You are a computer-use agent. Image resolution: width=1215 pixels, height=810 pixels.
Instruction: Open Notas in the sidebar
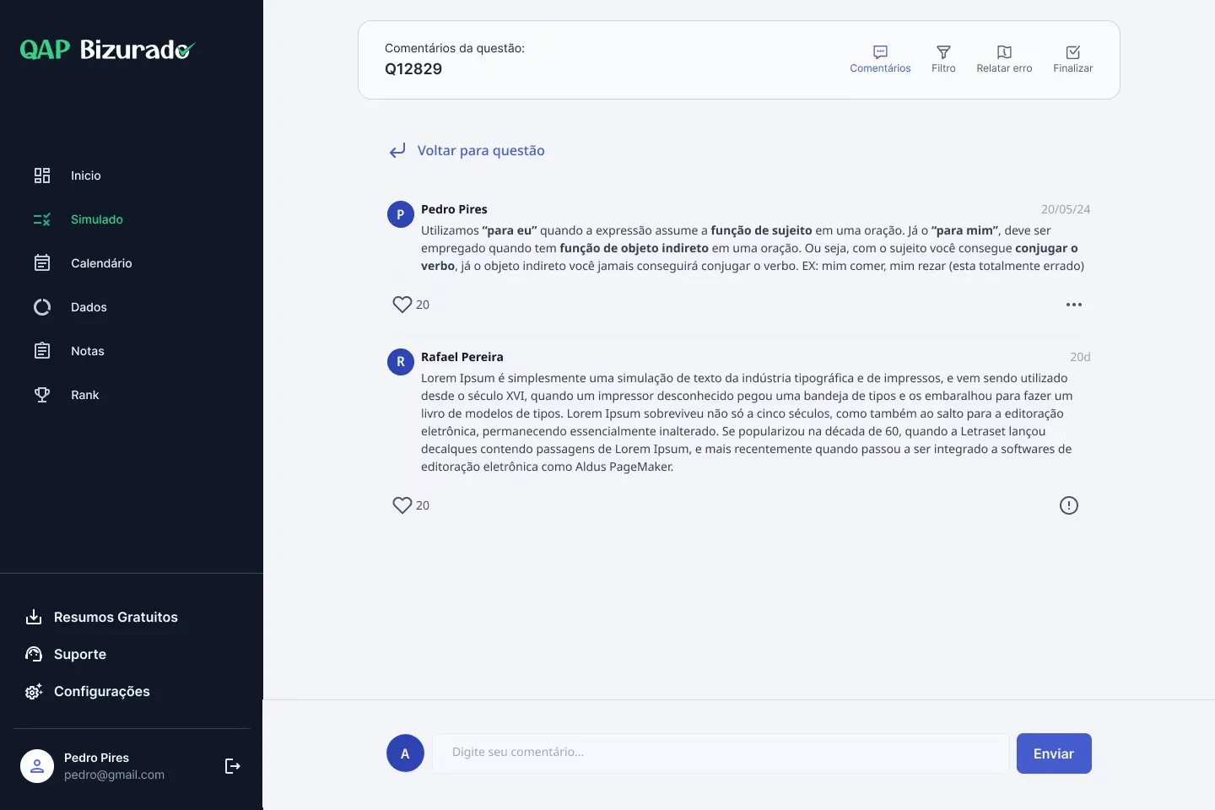[88, 351]
